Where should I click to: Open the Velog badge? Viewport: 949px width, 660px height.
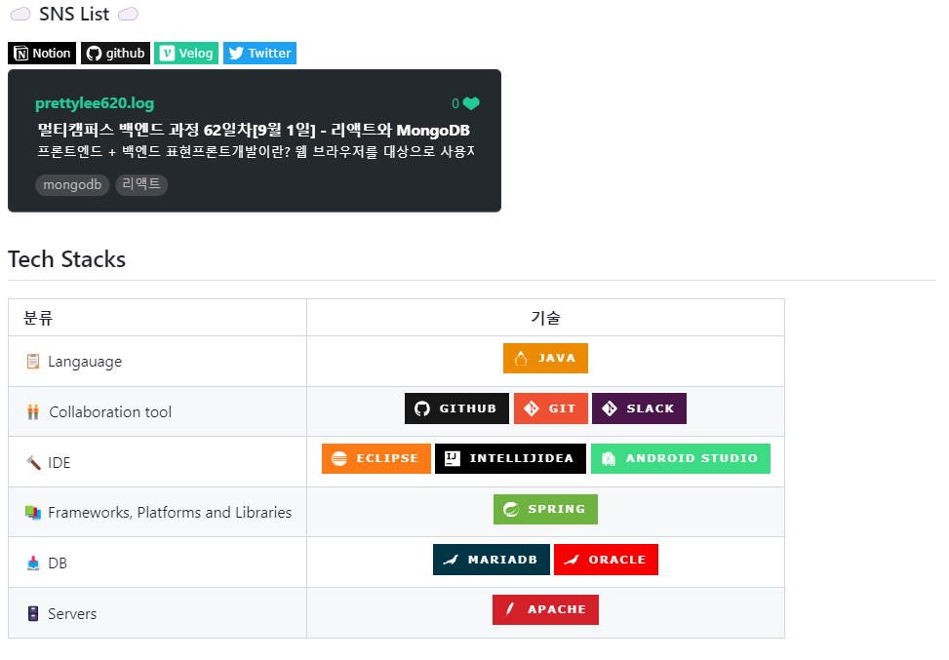coord(186,54)
